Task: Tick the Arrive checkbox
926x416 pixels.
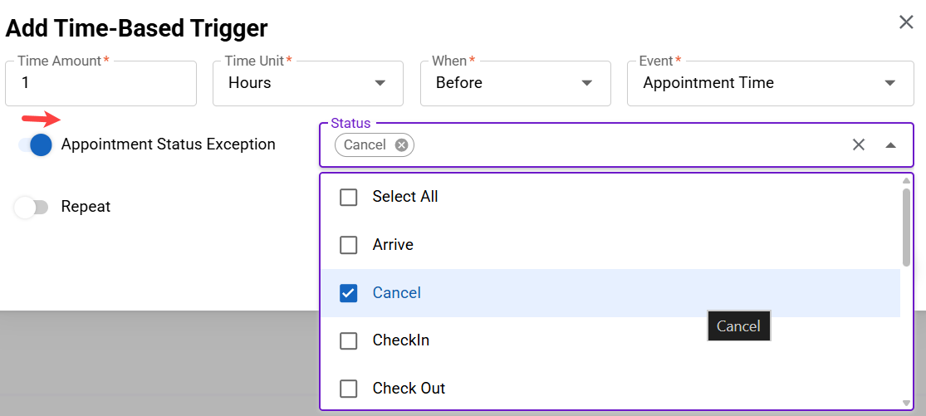Action: coord(349,245)
